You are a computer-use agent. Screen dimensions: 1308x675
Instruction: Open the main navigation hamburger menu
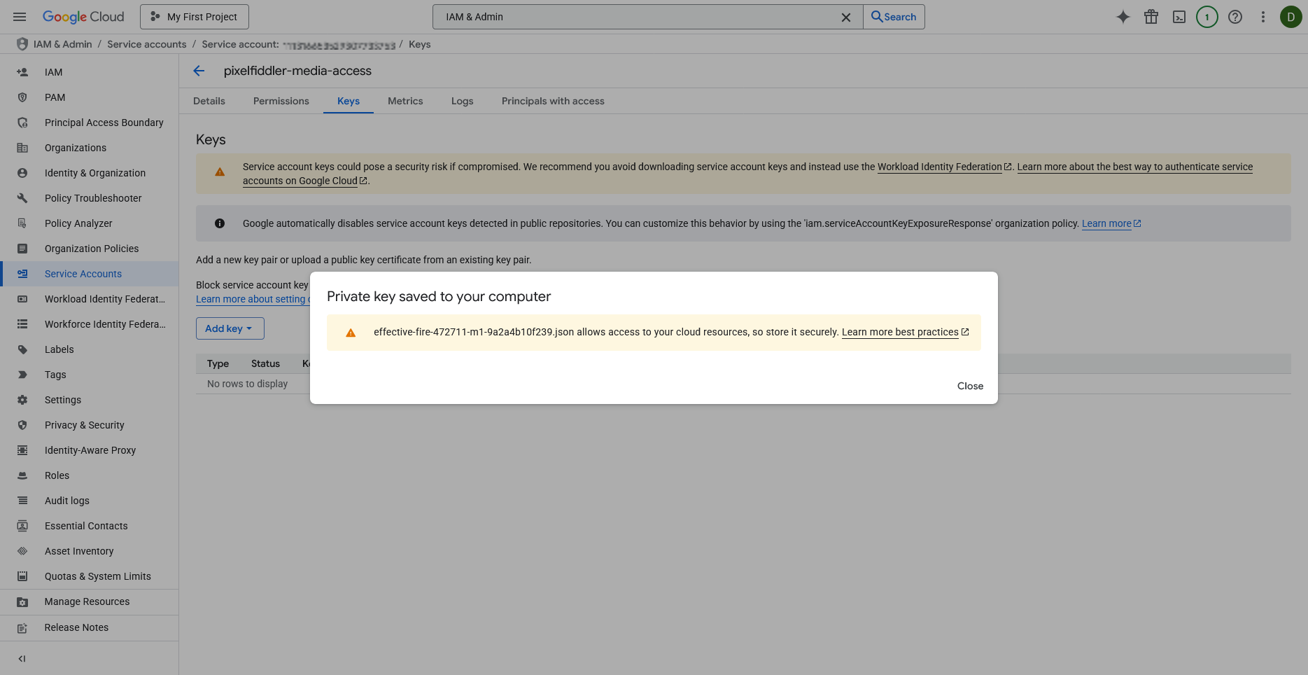point(20,17)
